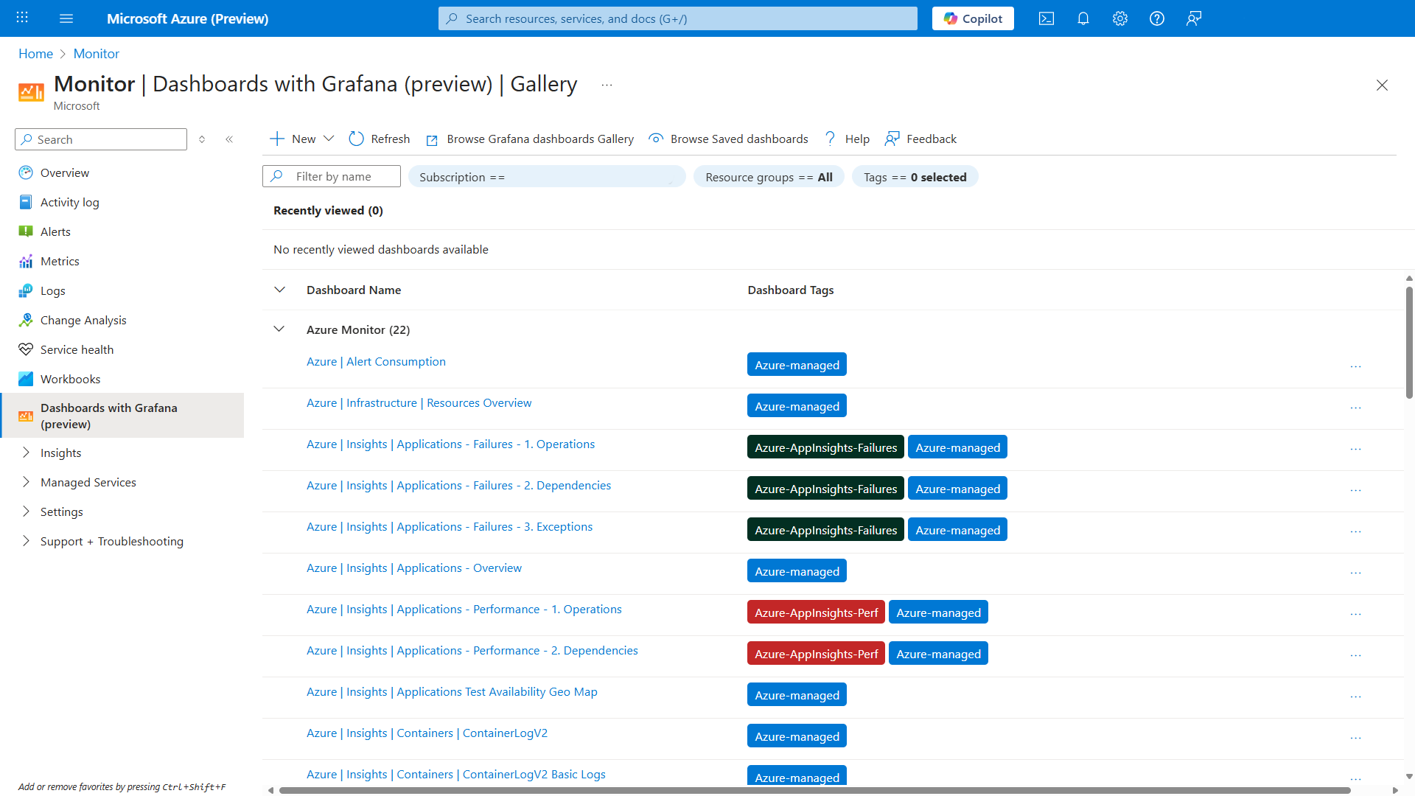Click the Refresh toolbar icon

pyautogui.click(x=357, y=139)
